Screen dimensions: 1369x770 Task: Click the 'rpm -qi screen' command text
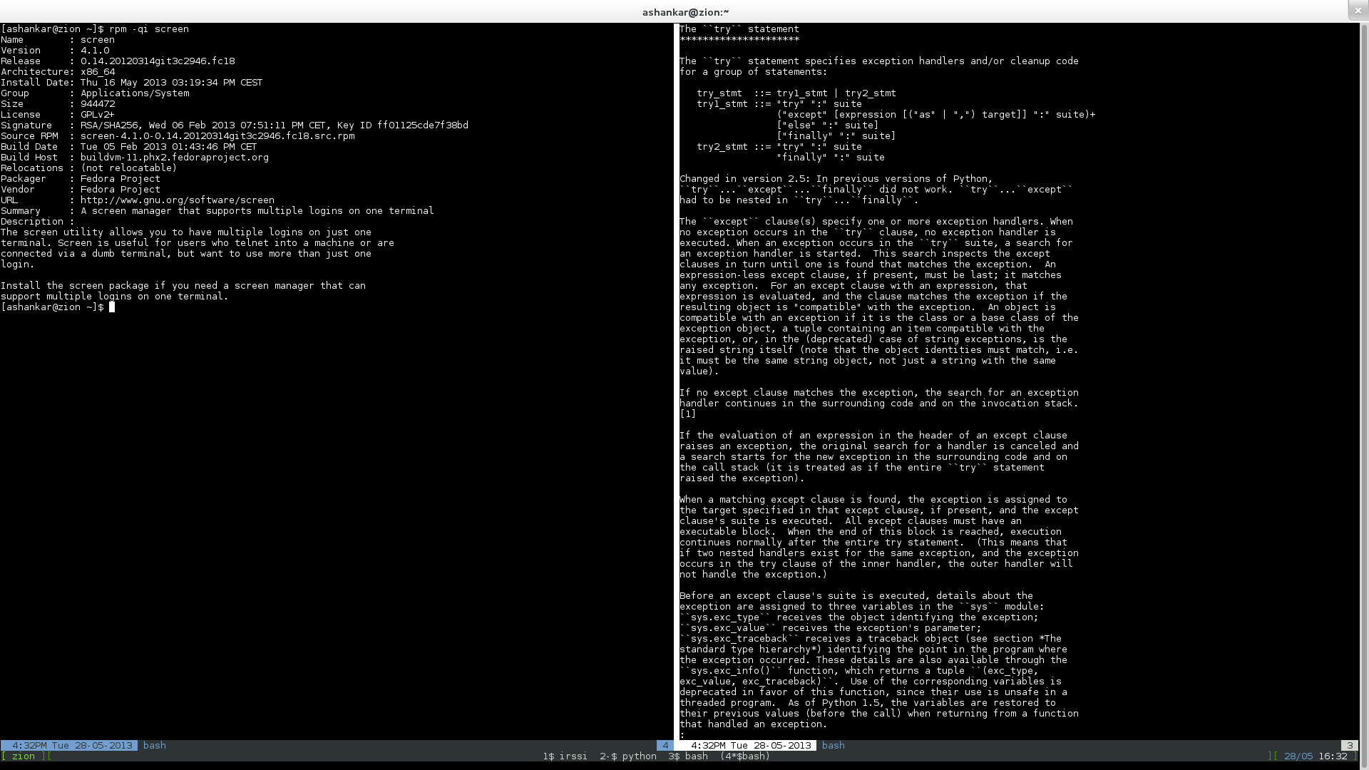tap(149, 29)
